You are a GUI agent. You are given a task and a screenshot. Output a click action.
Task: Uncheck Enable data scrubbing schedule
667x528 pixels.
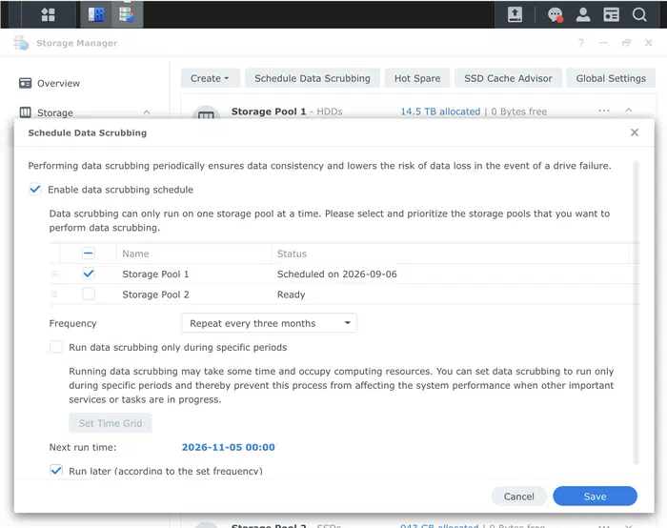(35, 190)
